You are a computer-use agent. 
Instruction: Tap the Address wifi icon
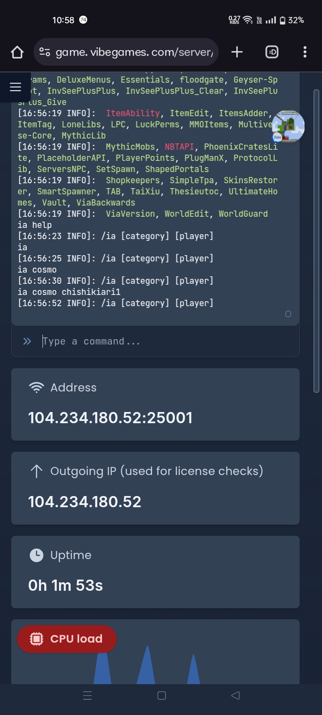pos(36,387)
